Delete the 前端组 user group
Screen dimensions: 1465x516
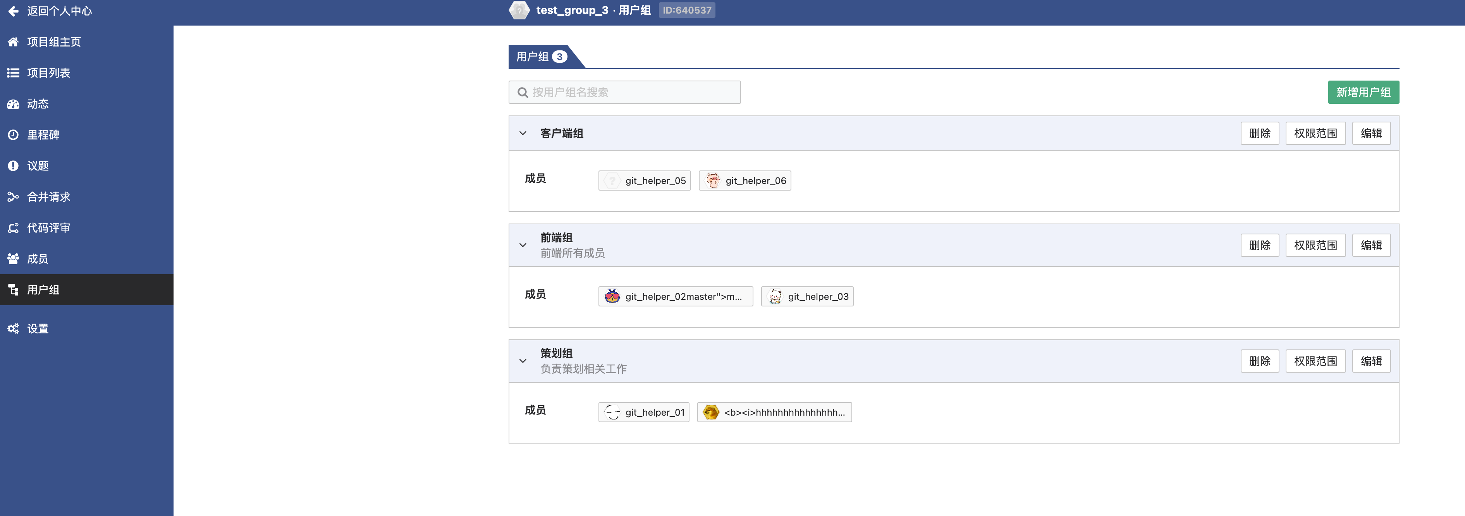click(x=1259, y=245)
